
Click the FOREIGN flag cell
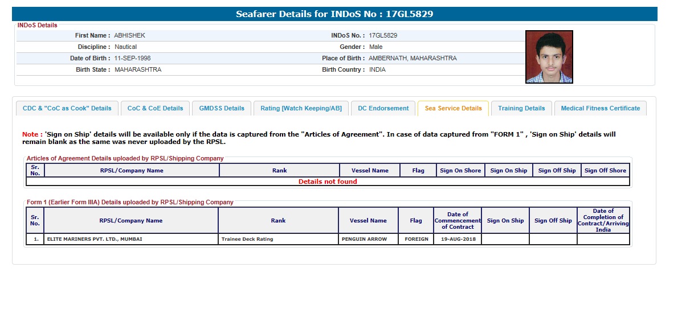pyautogui.click(x=416, y=239)
